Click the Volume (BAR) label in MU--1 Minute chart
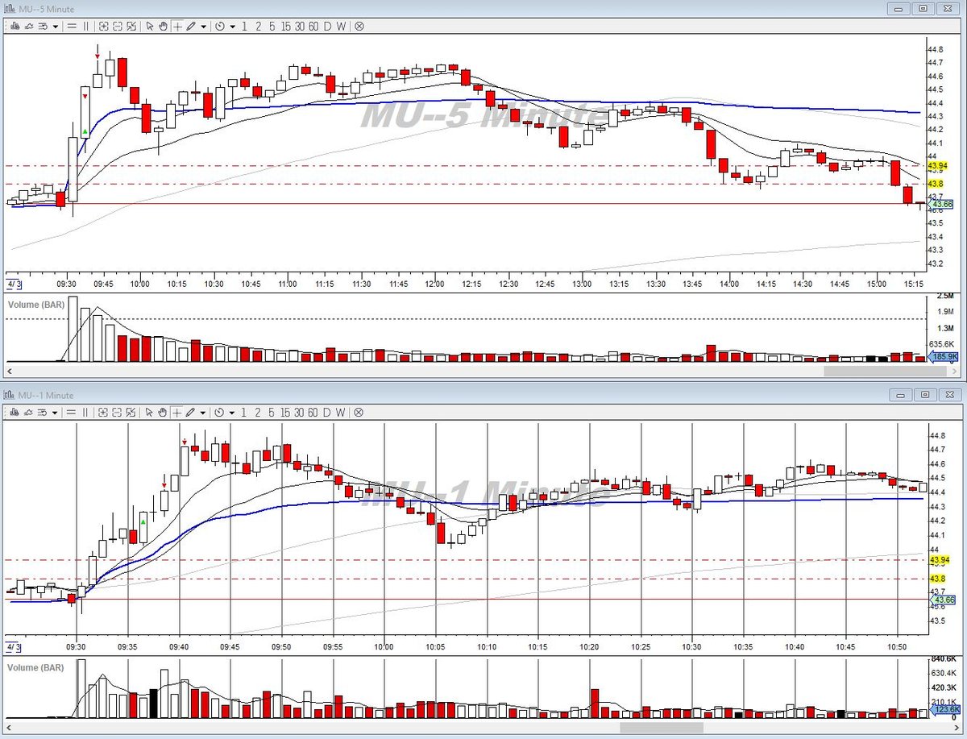This screenshot has height=739, width=967. pyautogui.click(x=36, y=668)
